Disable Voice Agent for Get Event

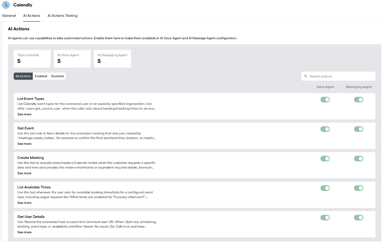(x=325, y=129)
